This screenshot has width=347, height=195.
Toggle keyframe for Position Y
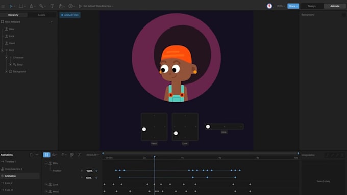[96, 178]
